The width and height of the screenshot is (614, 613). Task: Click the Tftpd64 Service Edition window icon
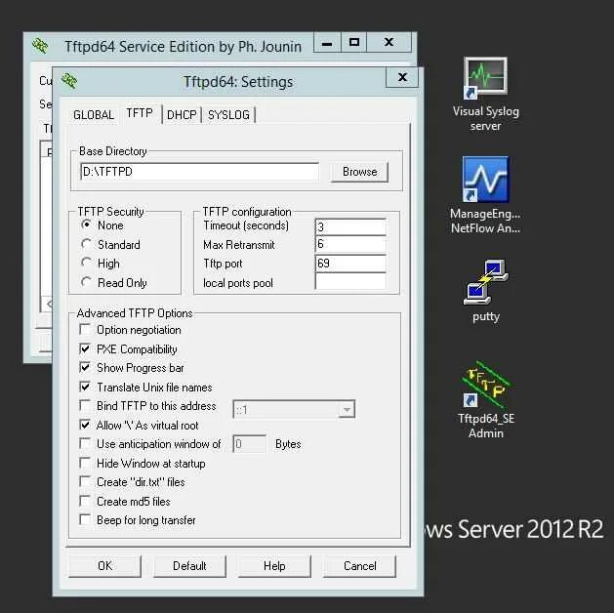pyautogui.click(x=40, y=46)
